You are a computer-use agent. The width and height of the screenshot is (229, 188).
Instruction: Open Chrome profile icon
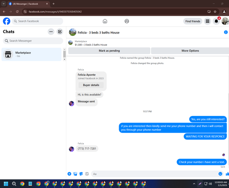pos(224,11)
